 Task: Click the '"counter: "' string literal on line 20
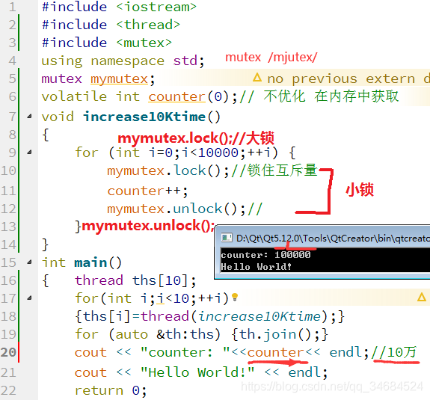coord(185,352)
